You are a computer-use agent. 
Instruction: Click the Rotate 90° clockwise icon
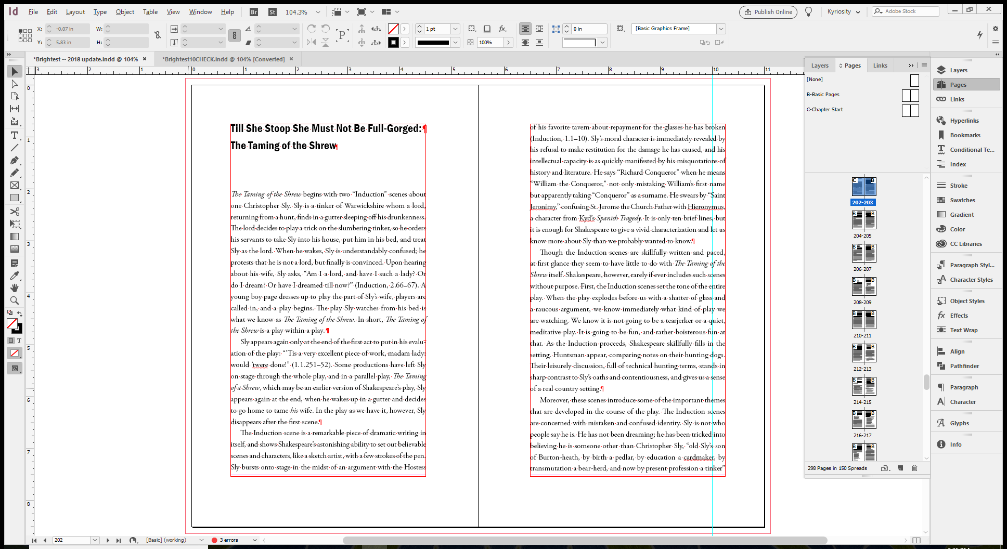pos(311,29)
